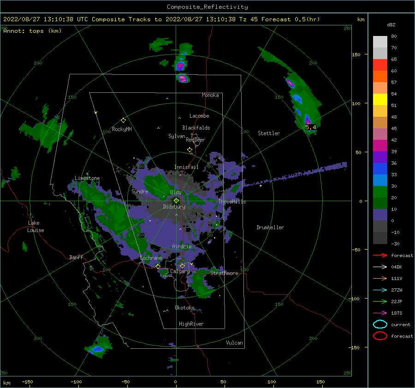Click the red forecast arrow legend icon
The image size is (415, 388).
[380, 255]
